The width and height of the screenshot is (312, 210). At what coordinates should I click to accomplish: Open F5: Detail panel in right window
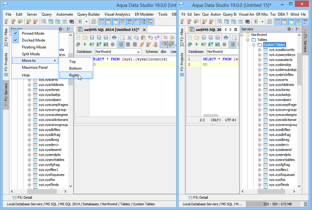point(198,197)
